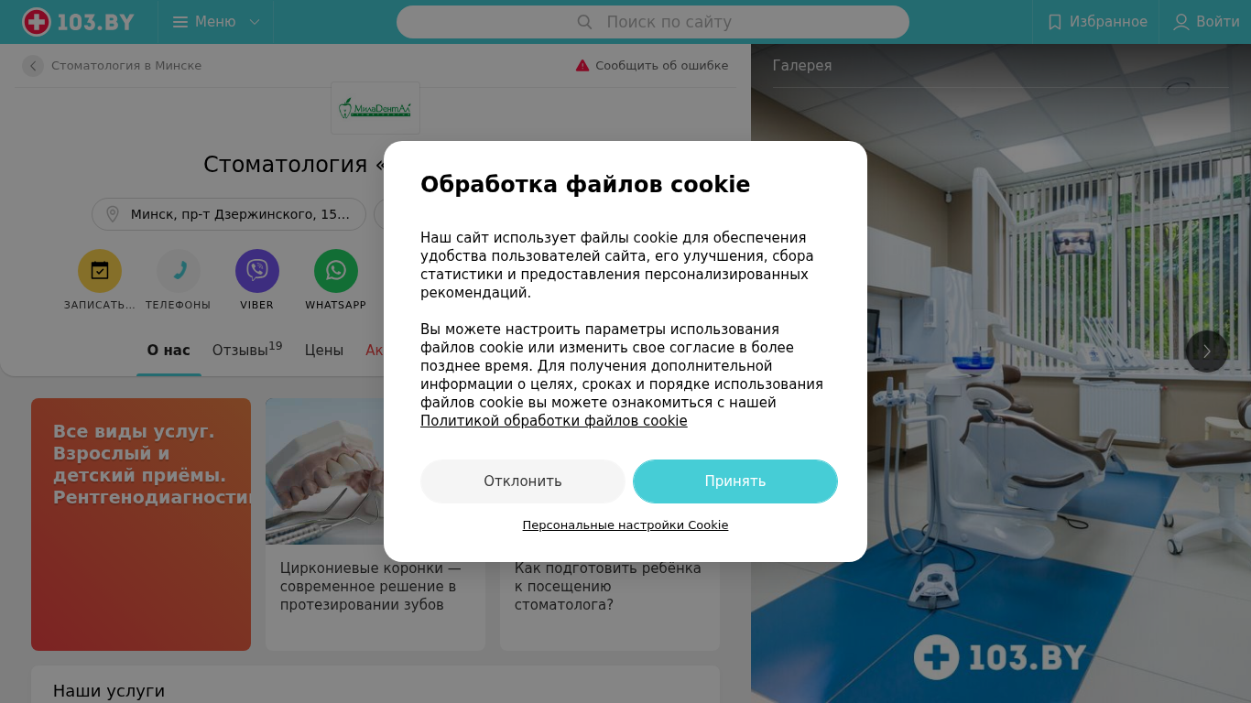Image resolution: width=1251 pixels, height=703 pixels.
Task: Show next gallery photo with arrow
Action: tap(1207, 351)
